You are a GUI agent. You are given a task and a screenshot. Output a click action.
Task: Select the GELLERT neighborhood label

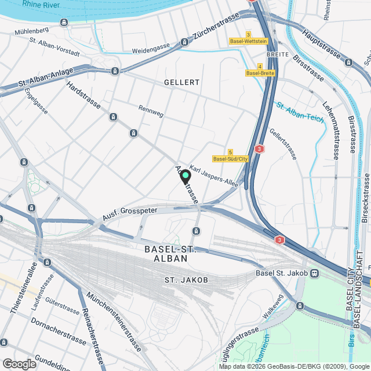[182, 82]
